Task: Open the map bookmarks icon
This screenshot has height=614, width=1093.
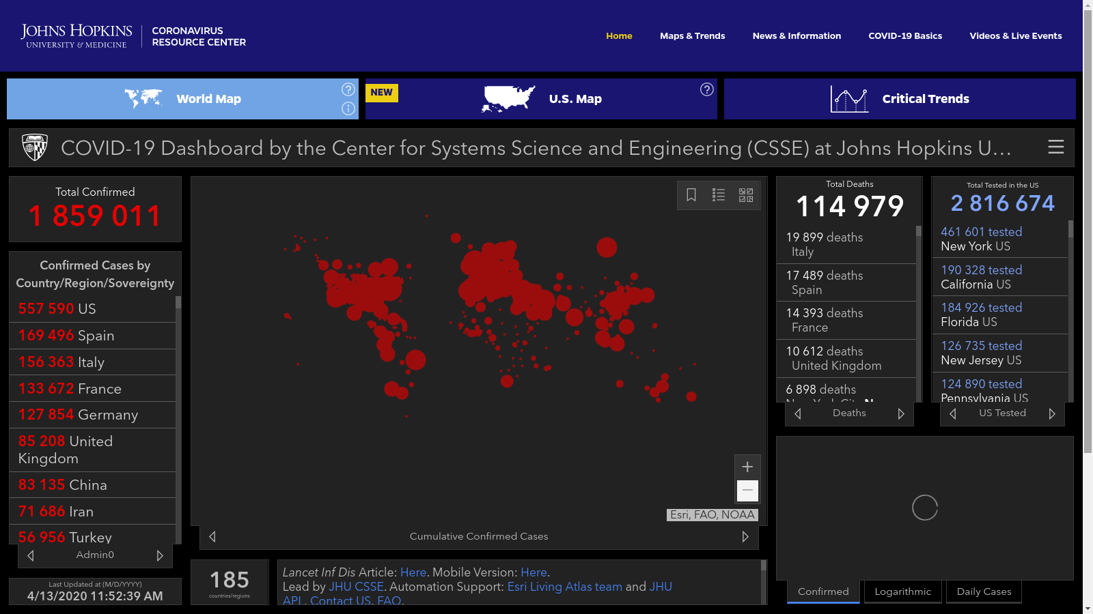Action: pos(691,195)
